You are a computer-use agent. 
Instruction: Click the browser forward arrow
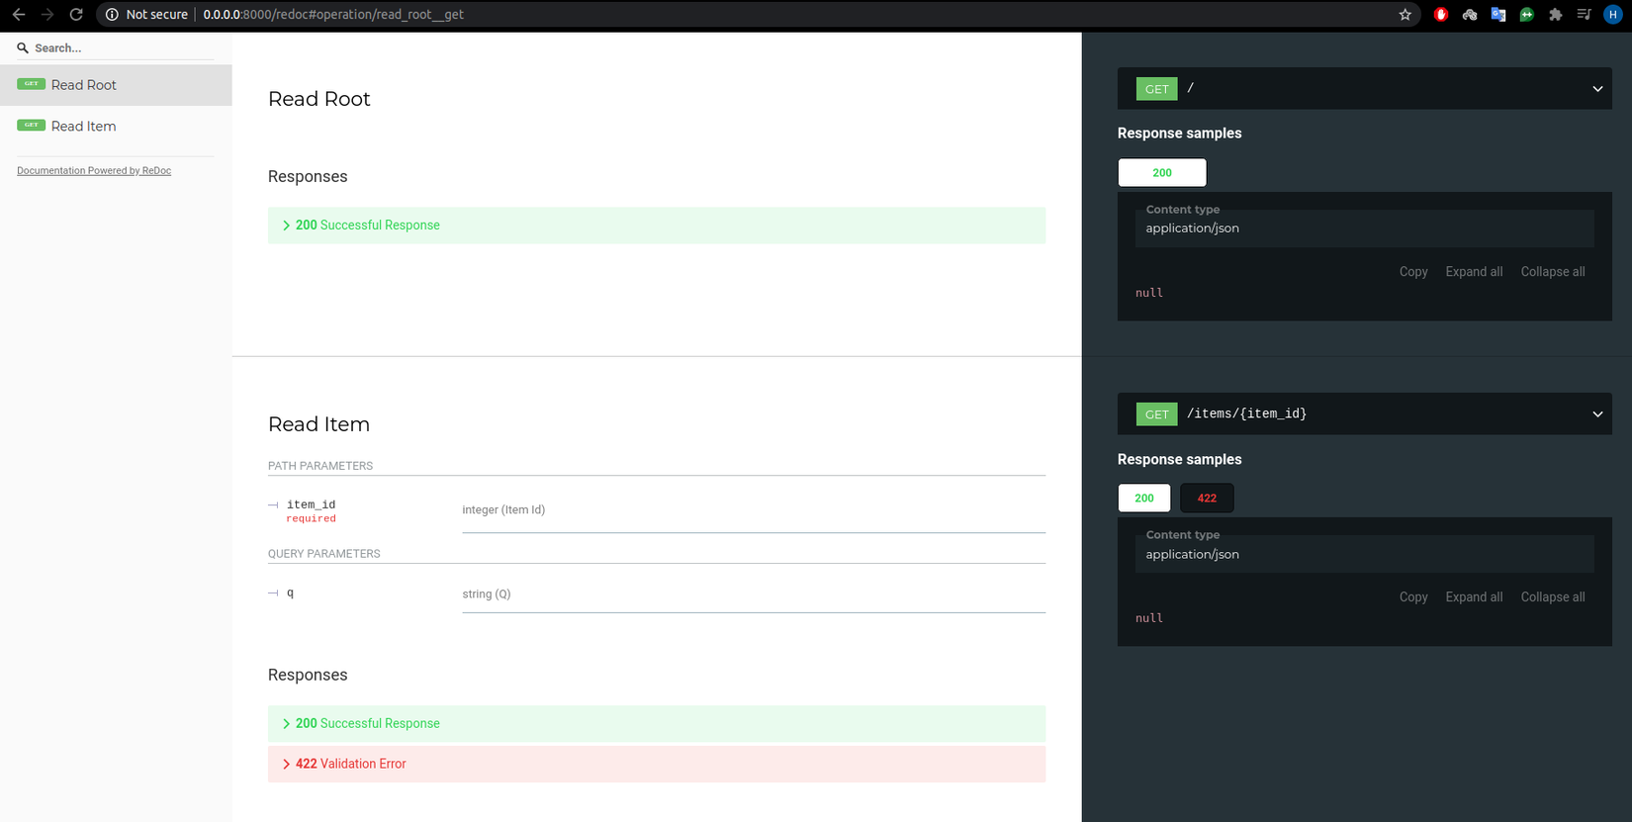pyautogui.click(x=47, y=15)
